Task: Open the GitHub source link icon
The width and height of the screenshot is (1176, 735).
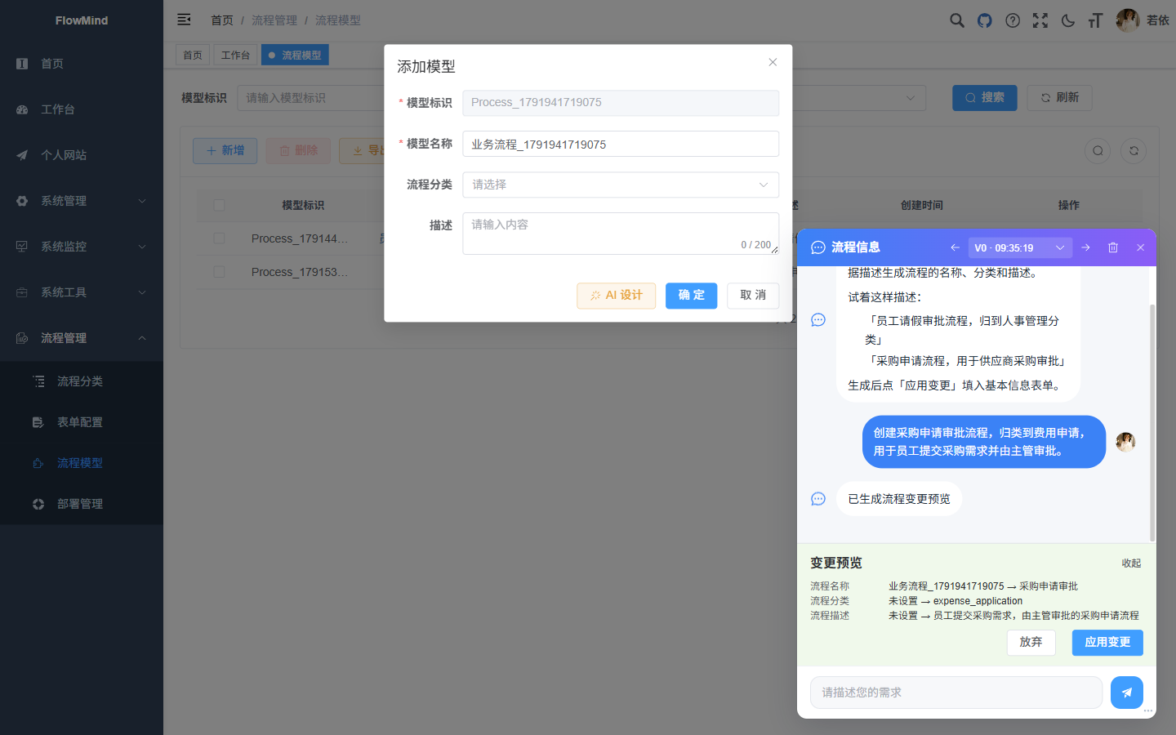Action: (x=985, y=20)
